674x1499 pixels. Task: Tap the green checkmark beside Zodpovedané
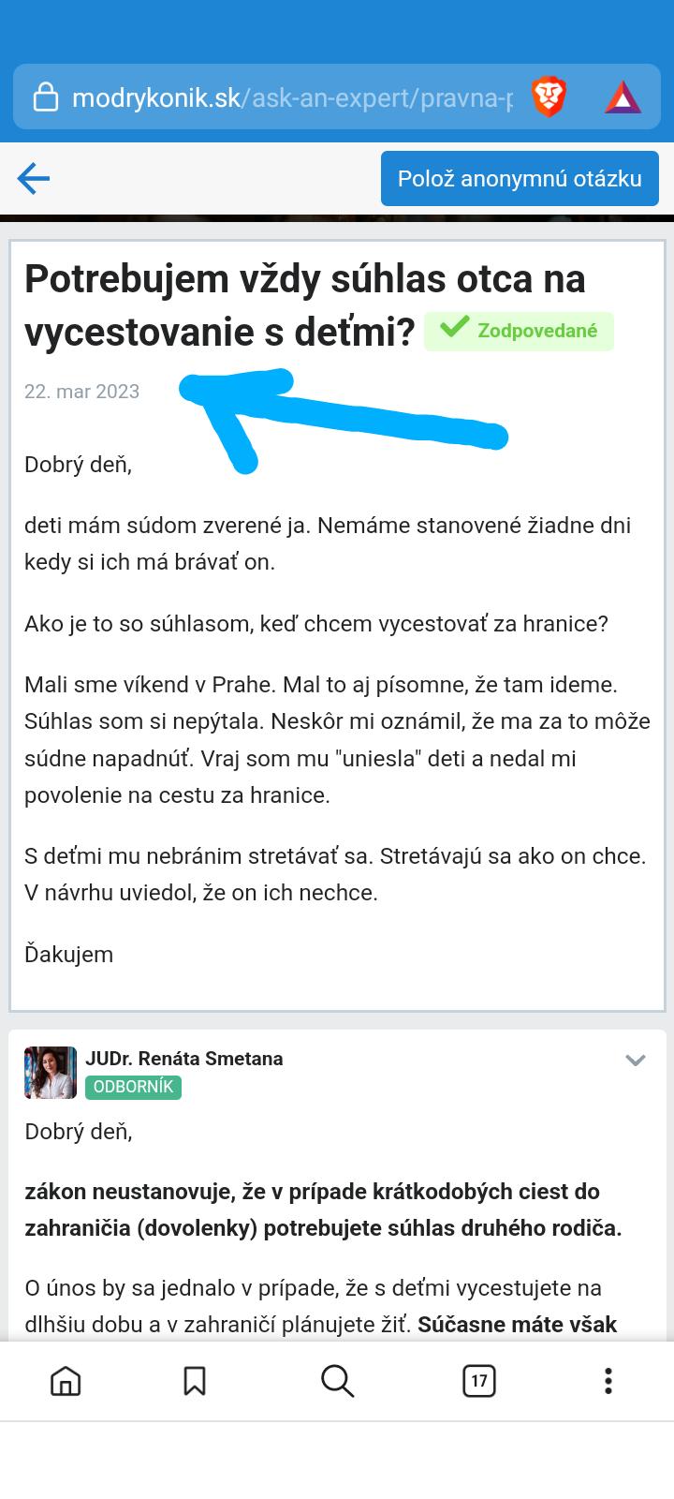pyautogui.click(x=454, y=328)
